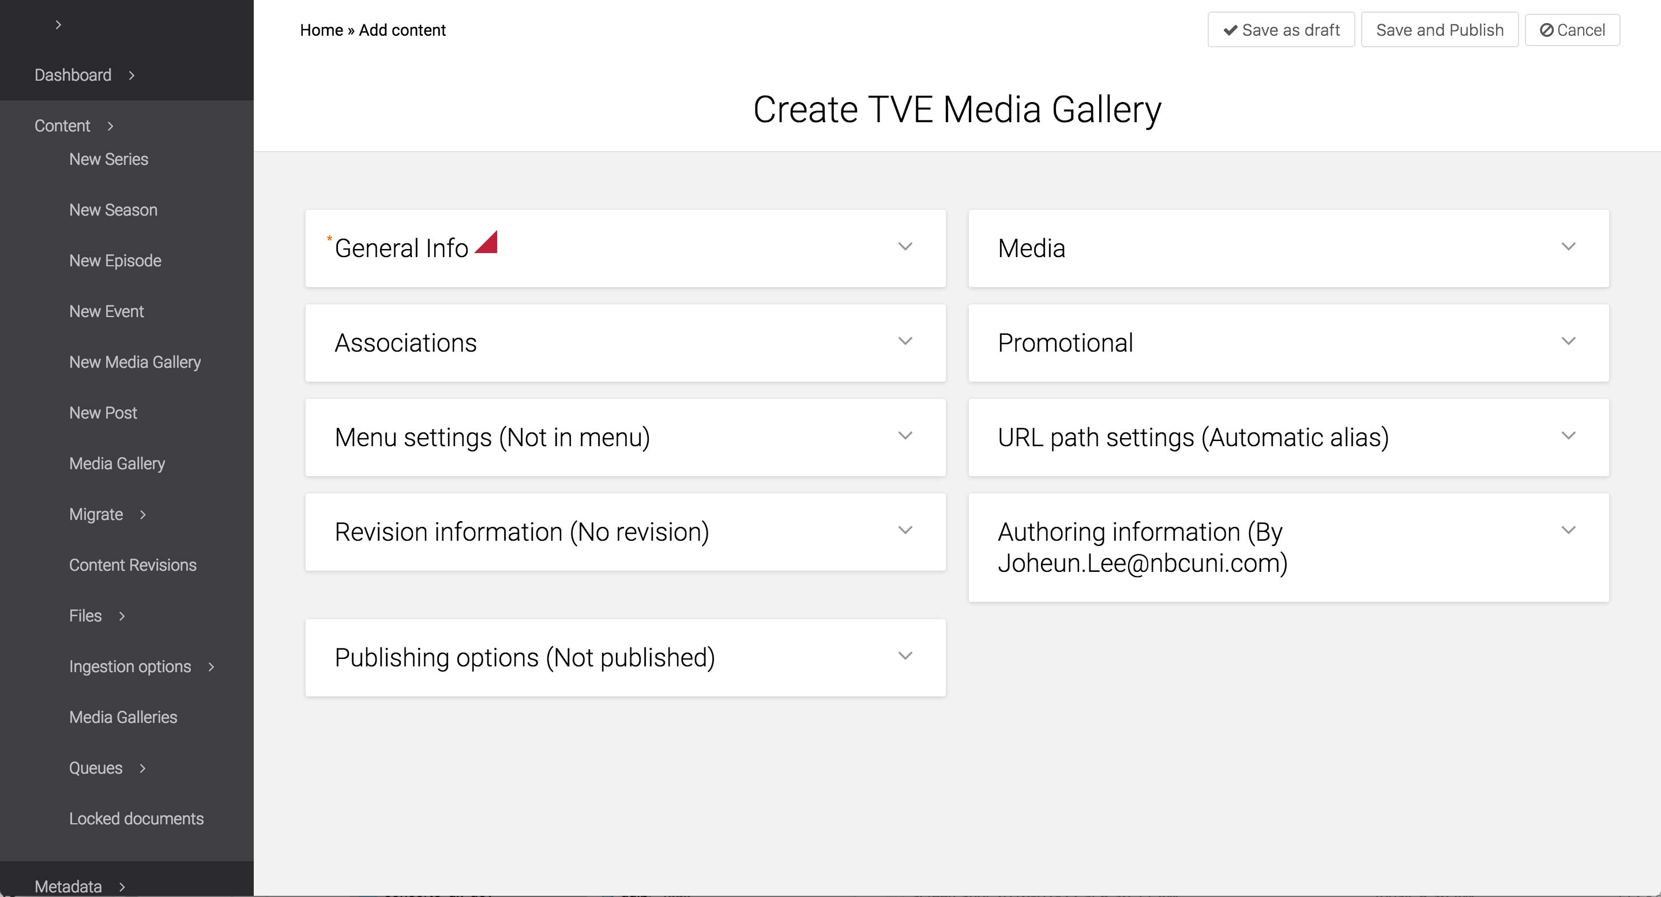Viewport: 1661px width, 897px height.
Task: Click the arrow next to Files
Action: click(x=122, y=616)
